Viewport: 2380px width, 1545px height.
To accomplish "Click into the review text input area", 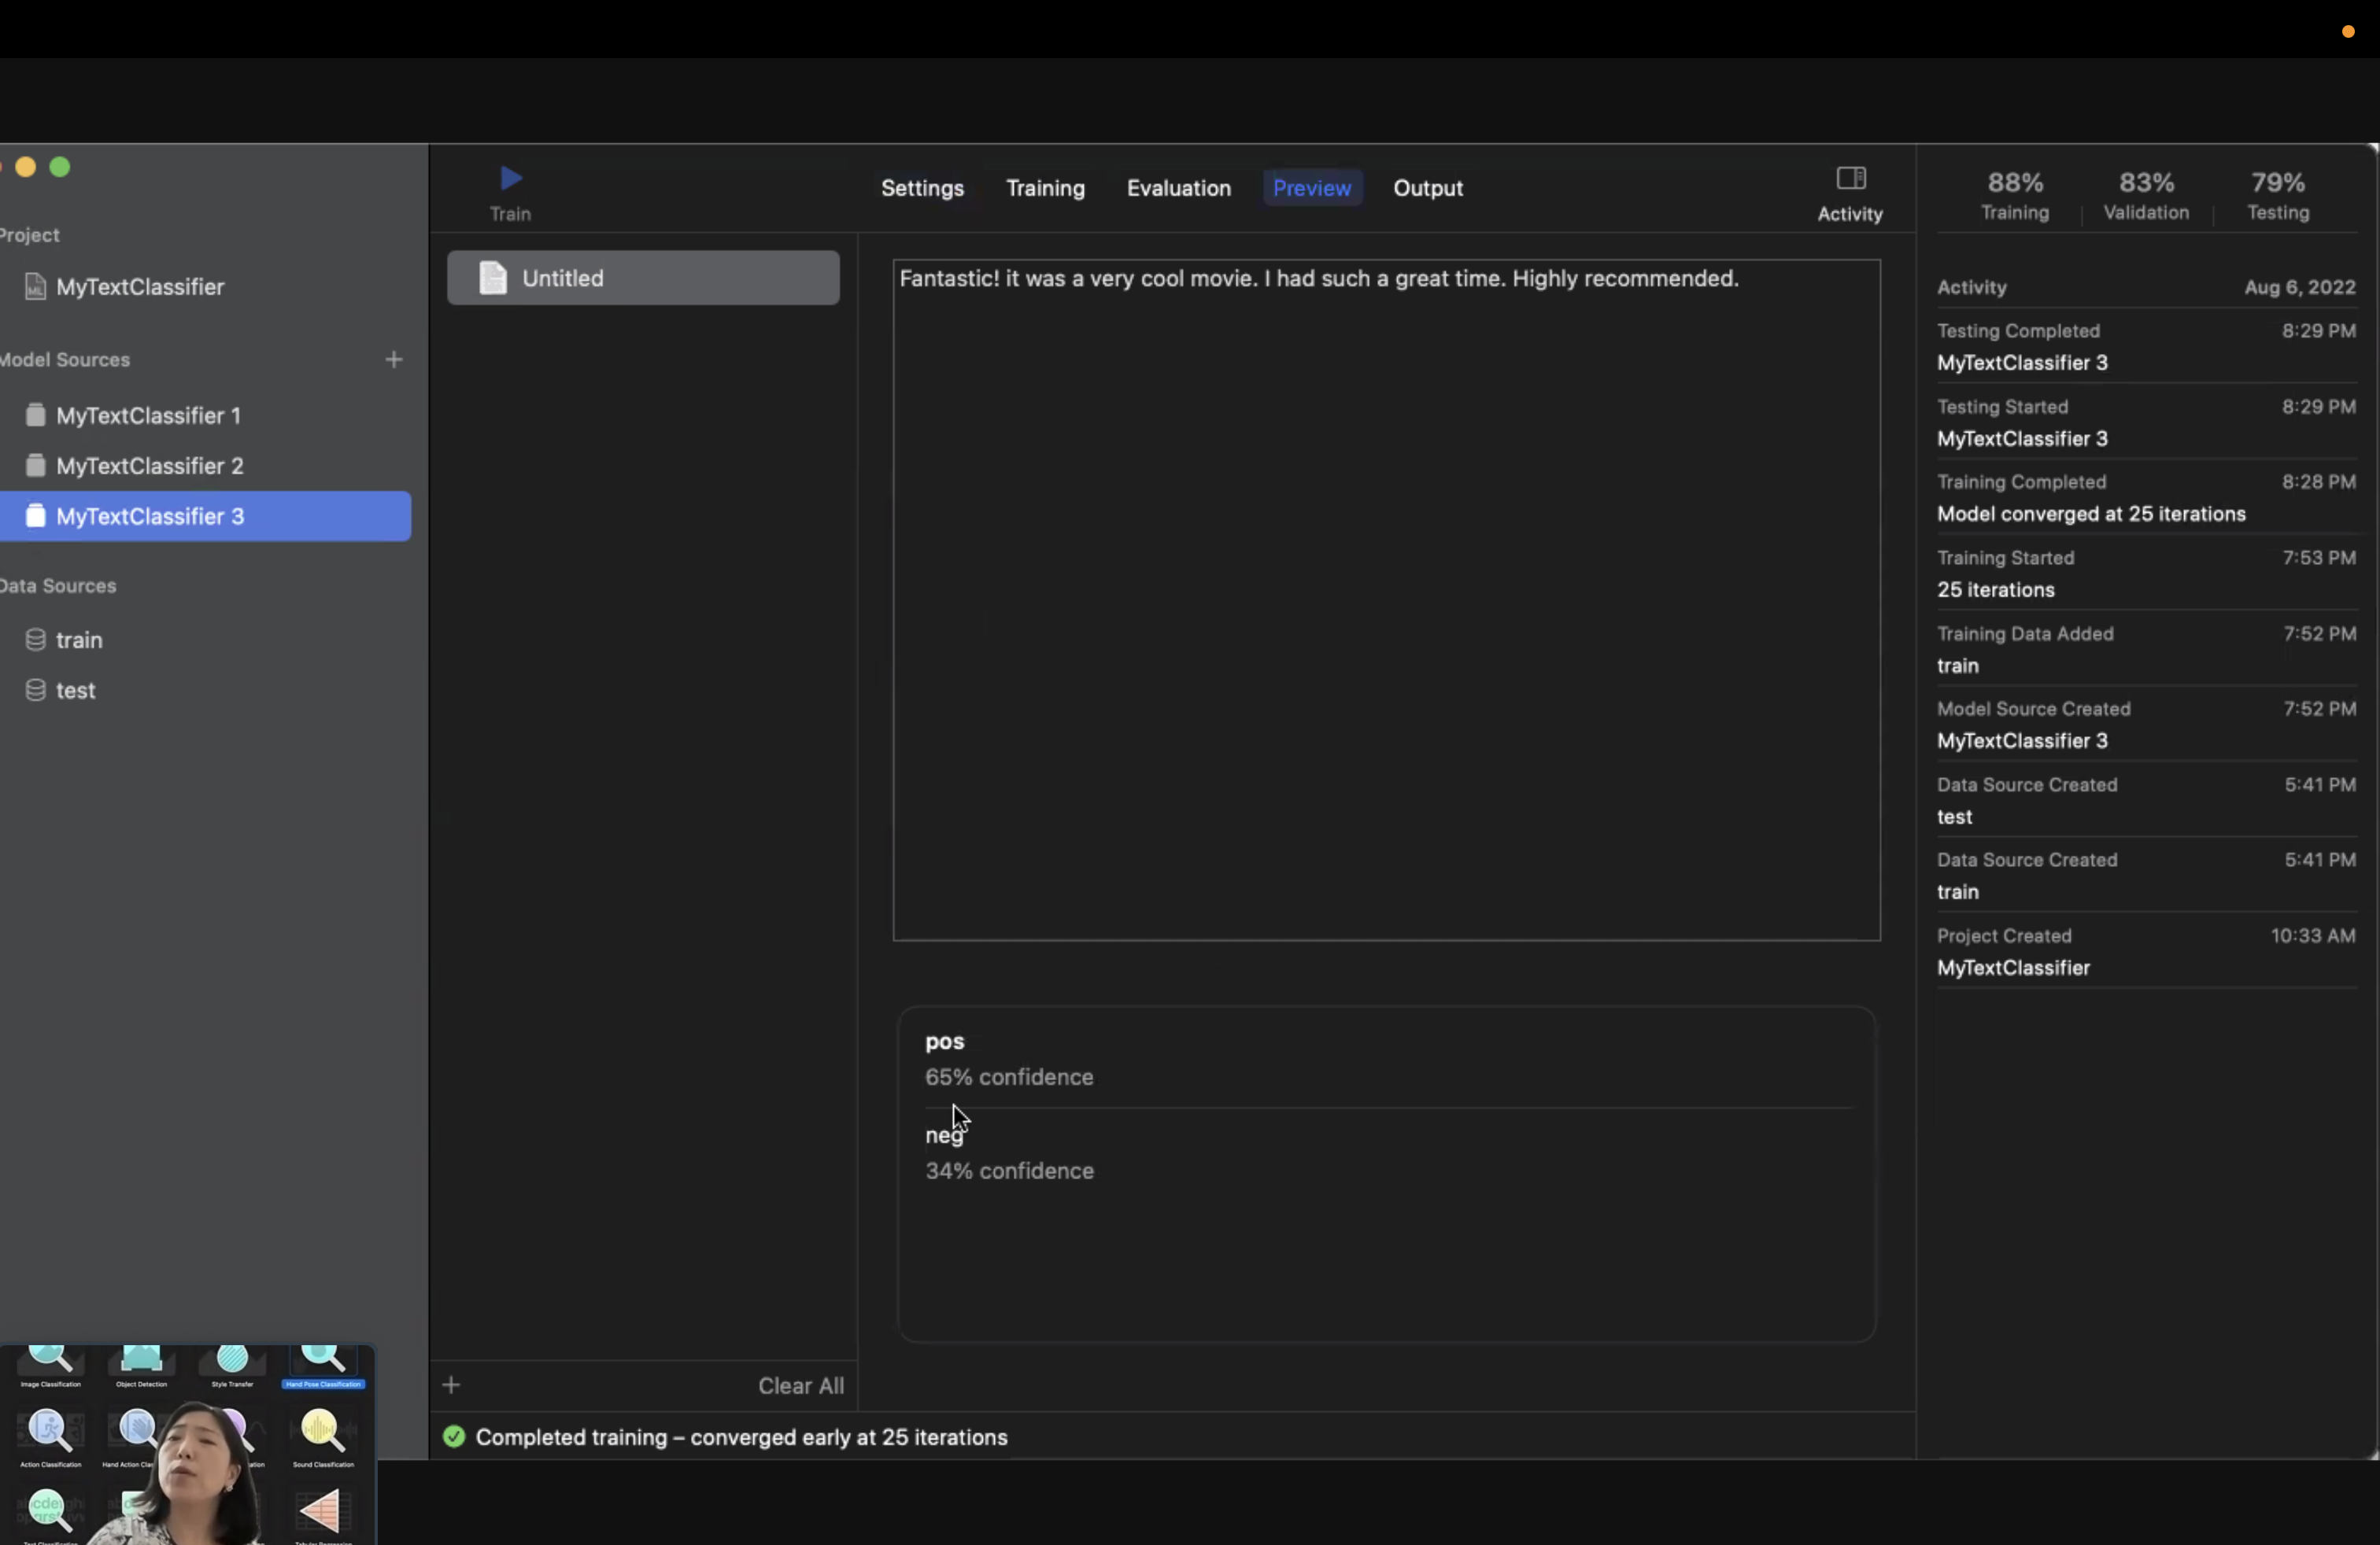I will coord(1386,600).
